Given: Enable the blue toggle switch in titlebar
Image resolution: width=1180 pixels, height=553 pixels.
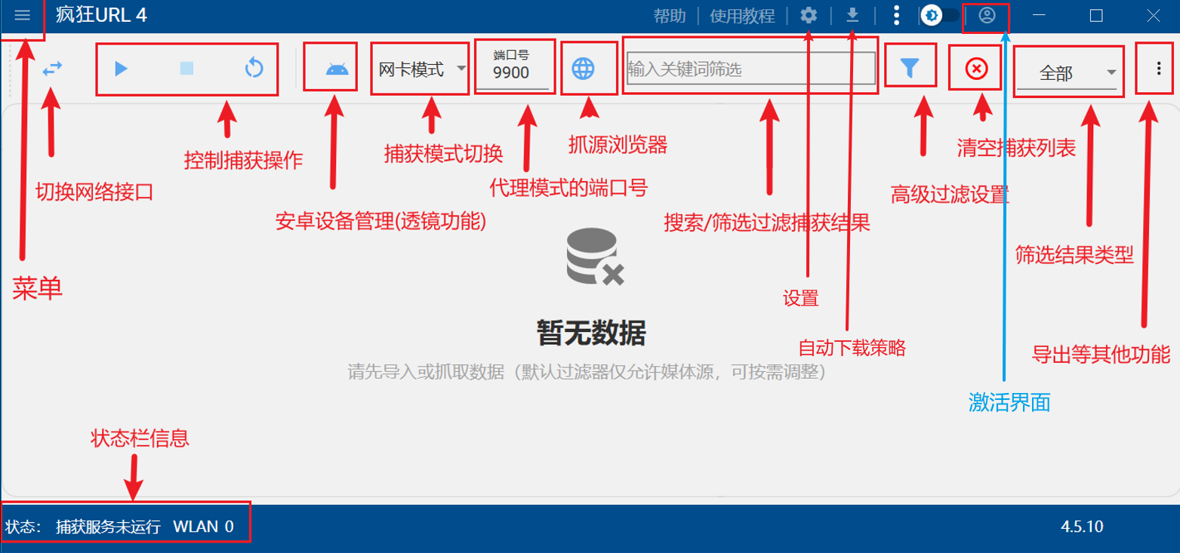Looking at the screenshot, I should (x=940, y=15).
